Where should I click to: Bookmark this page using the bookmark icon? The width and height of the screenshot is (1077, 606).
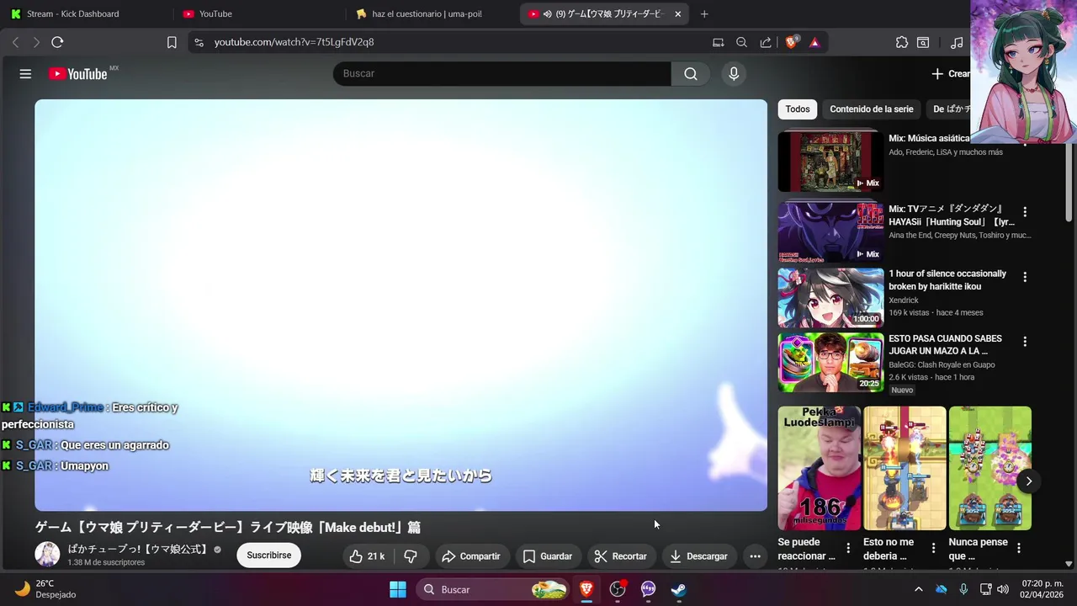pyautogui.click(x=172, y=42)
